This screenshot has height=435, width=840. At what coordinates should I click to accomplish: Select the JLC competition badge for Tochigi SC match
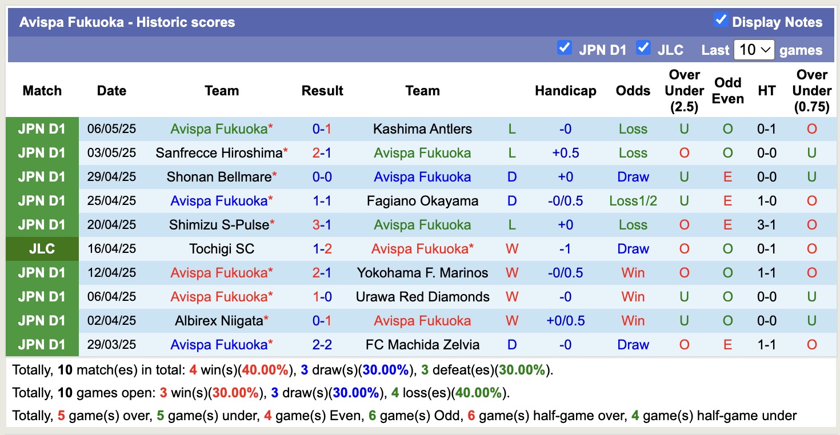pyautogui.click(x=42, y=248)
